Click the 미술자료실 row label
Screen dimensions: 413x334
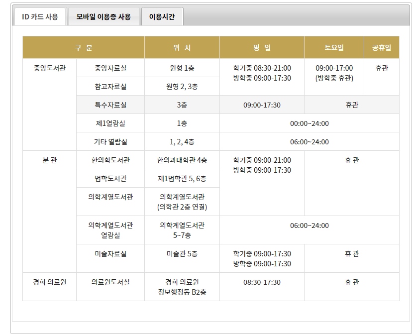coord(110,254)
